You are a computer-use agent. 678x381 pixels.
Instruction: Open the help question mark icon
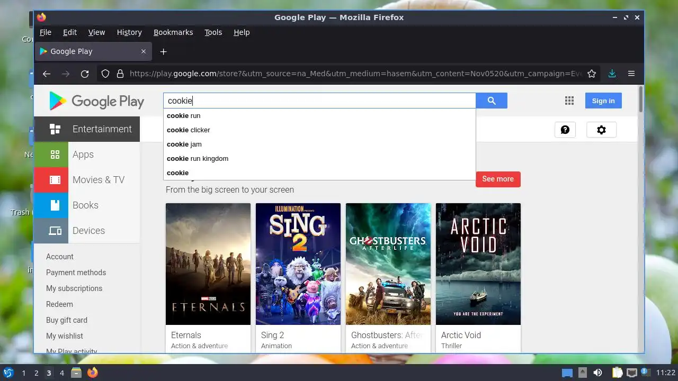click(565, 130)
